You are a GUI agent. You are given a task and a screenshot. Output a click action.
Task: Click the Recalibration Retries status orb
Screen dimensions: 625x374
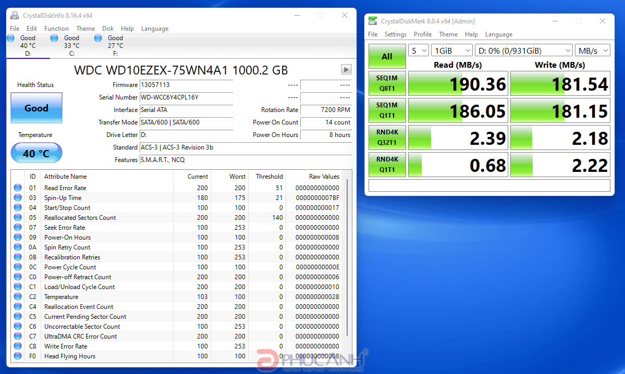18,257
